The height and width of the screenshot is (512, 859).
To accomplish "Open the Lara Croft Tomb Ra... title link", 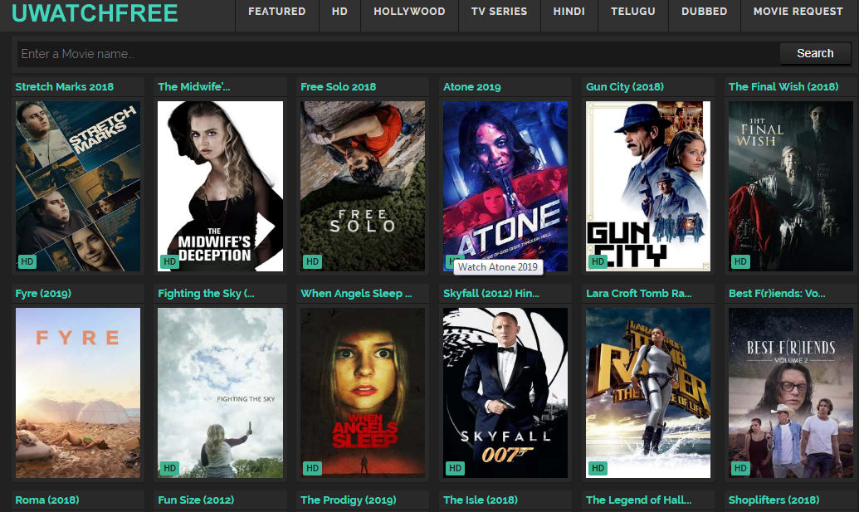I will (x=639, y=294).
